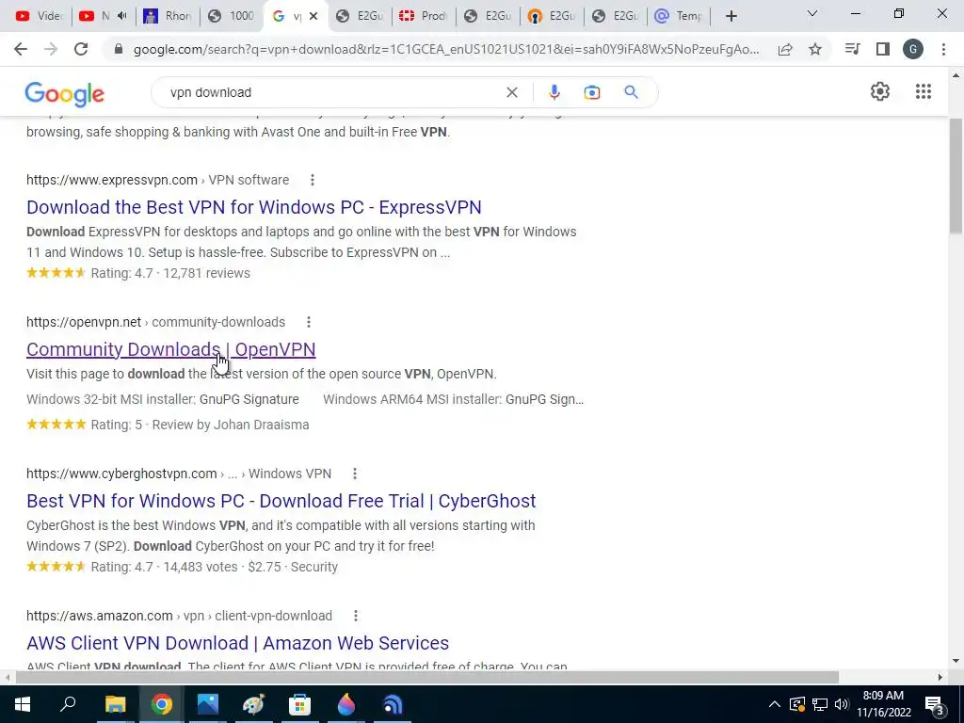This screenshot has width=964, height=723.
Task: Open AWS Client VPN Download link
Action: point(237,643)
